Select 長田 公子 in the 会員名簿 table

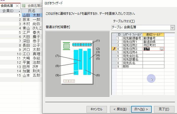[32, 45]
